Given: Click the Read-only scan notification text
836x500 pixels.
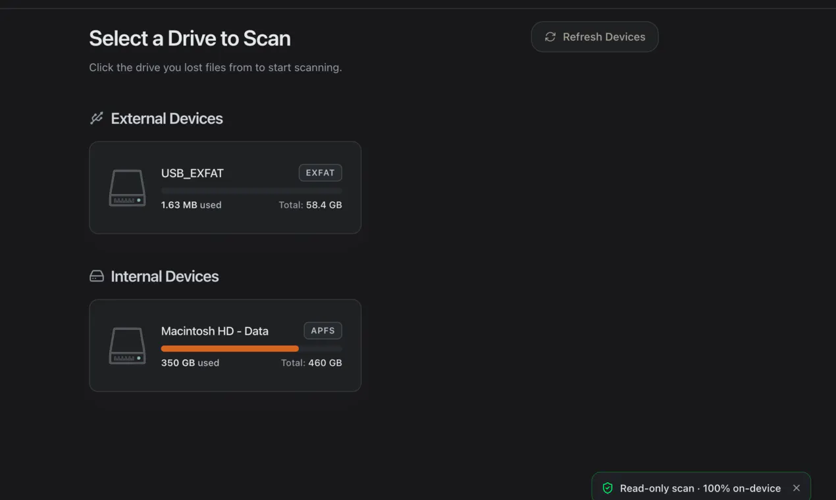Looking at the screenshot, I should 700,488.
